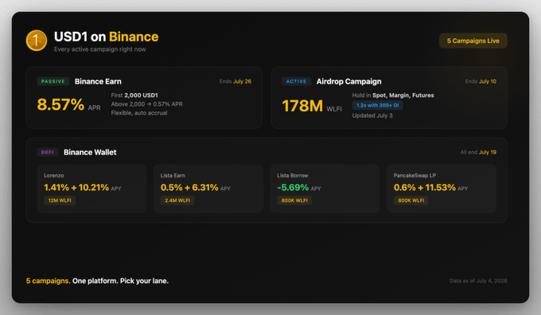
Task: Click the ACTIVE tag on Airdrop Campaign
Action: click(297, 81)
